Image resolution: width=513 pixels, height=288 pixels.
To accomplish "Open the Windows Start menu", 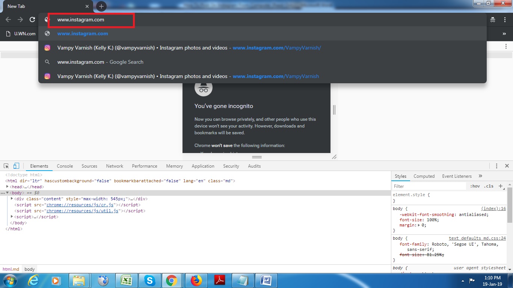I will (9, 280).
